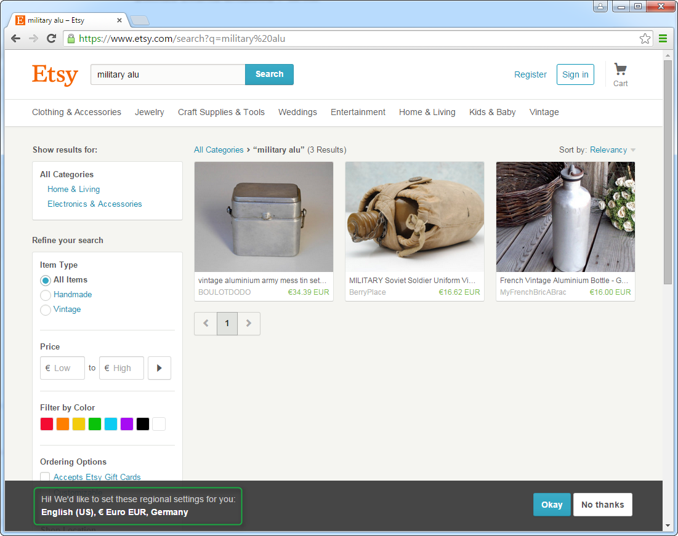678x536 pixels.
Task: Open BOULOTDODO shop name
Action: pos(224,292)
